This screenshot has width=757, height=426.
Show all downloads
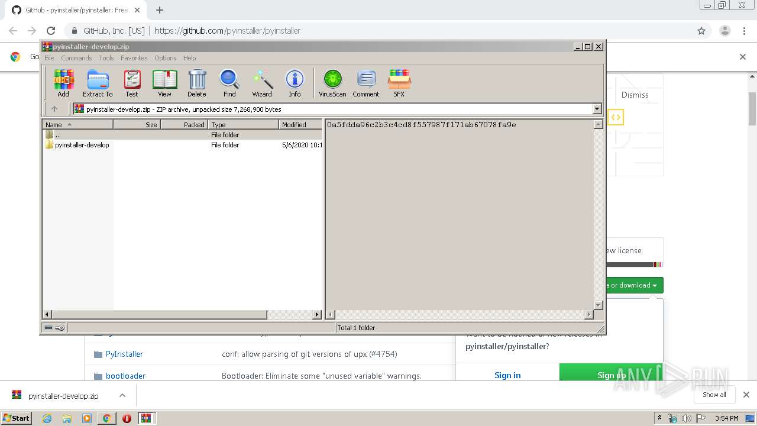click(714, 395)
